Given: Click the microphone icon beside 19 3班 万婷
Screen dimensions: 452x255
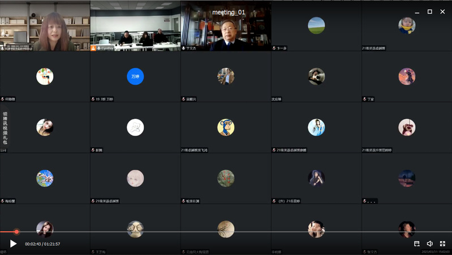Looking at the screenshot, I should coord(93,99).
